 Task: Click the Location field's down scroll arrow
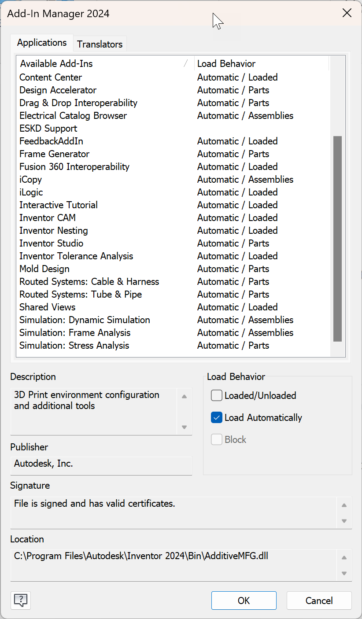344,573
